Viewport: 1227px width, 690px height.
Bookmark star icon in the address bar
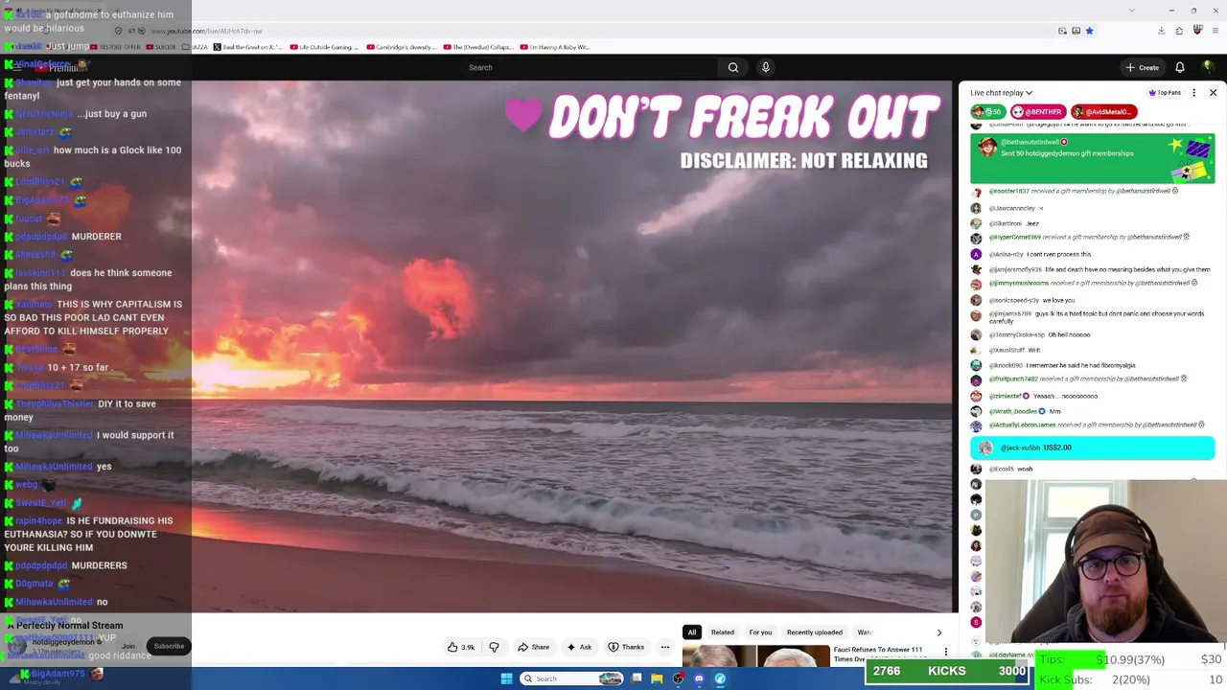[1089, 31]
